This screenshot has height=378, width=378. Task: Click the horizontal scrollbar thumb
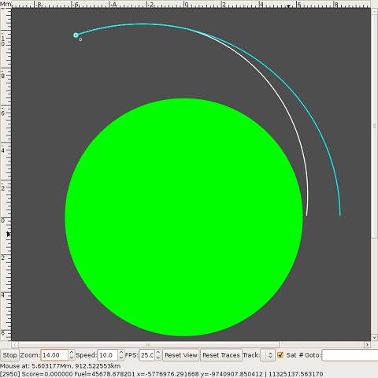pos(149,344)
